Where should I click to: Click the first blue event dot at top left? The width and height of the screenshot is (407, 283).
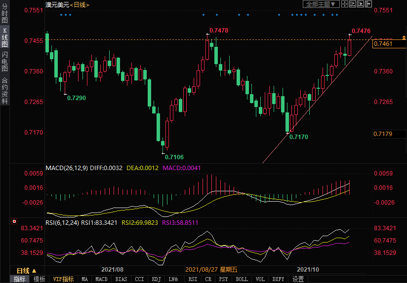[61, 15]
